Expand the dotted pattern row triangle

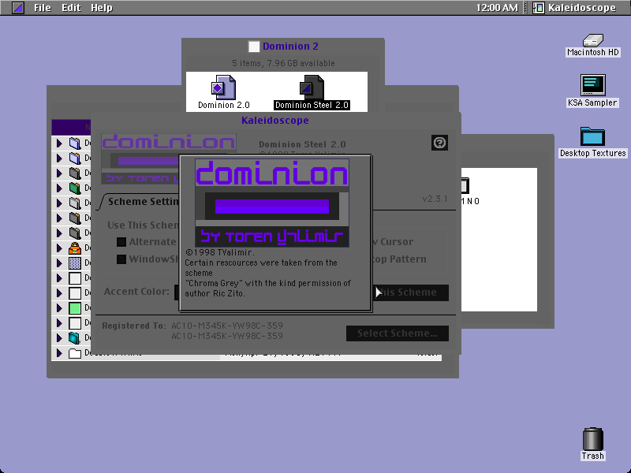click(59, 263)
